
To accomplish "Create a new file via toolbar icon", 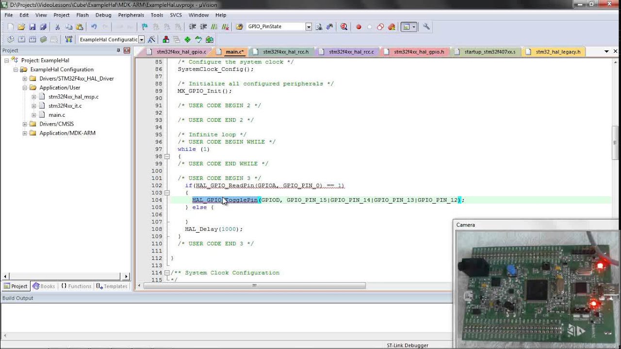I will pyautogui.click(x=10, y=27).
